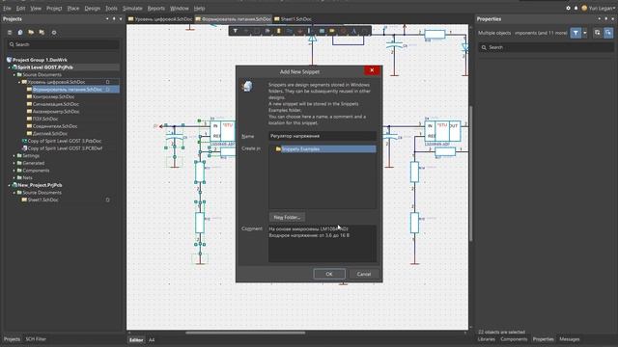Open the Design menu
Screen dimensions: 618x347
pos(93,8)
